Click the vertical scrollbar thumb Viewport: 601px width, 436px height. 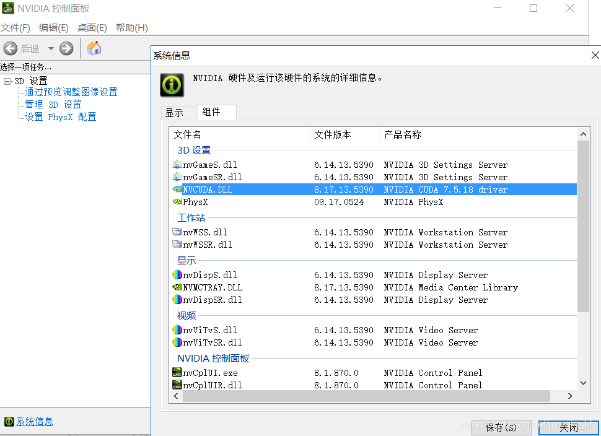click(x=584, y=226)
